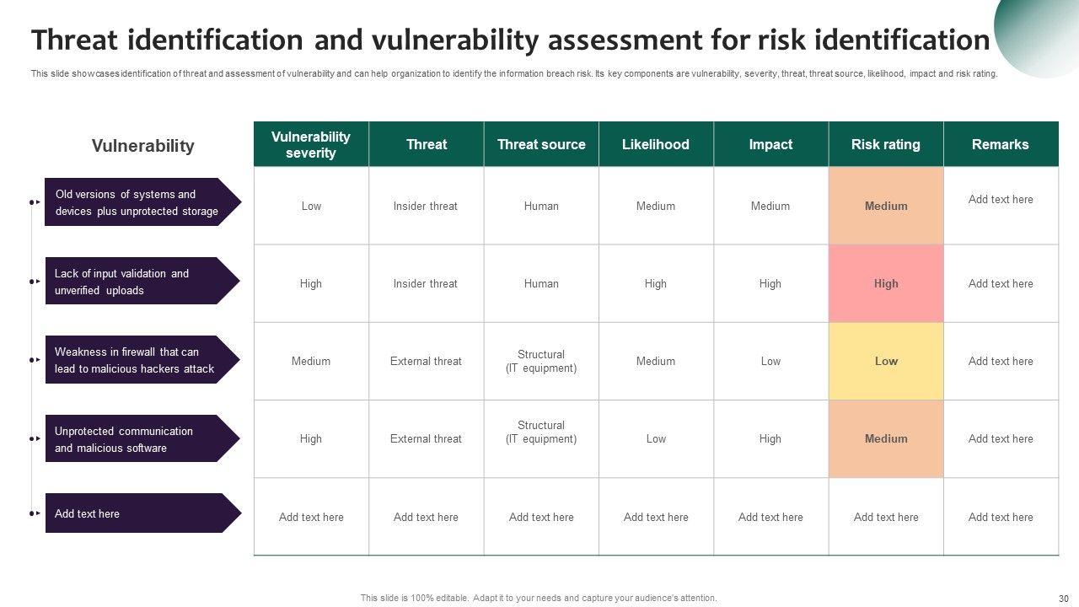Select the 'Threat source' column header
Image resolution: width=1079 pixels, height=607 pixels.
541,145
